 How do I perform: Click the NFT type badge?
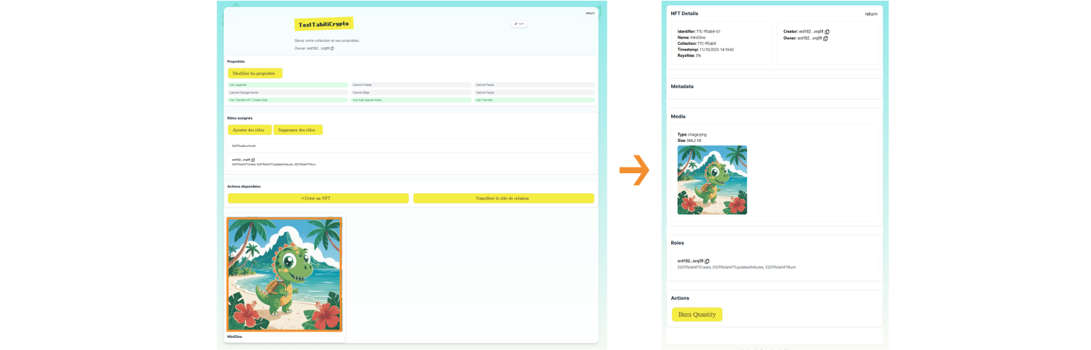pyautogui.click(x=519, y=23)
